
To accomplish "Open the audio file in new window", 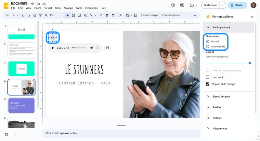I will pos(107,48).
